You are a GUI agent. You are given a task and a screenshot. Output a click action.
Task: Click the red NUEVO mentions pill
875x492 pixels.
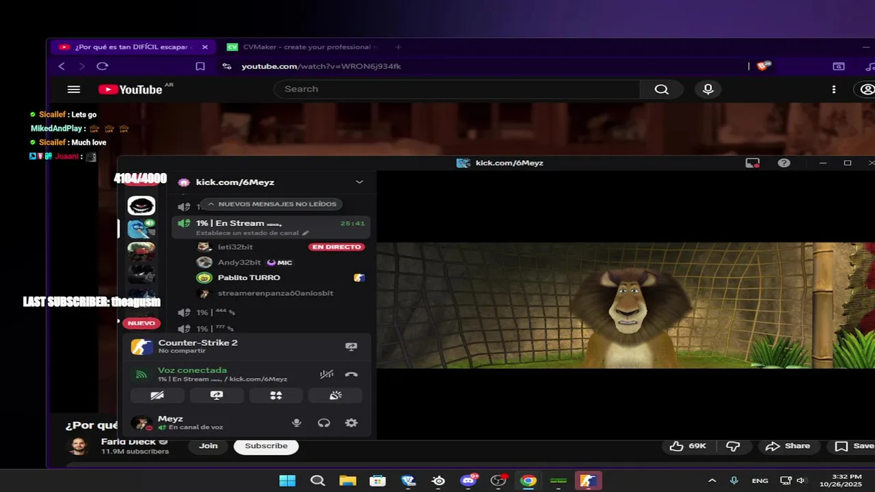tap(142, 323)
